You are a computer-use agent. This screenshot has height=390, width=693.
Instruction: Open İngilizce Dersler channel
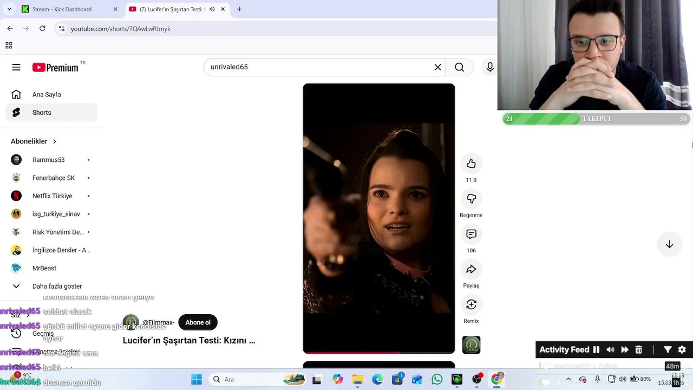tap(51, 250)
